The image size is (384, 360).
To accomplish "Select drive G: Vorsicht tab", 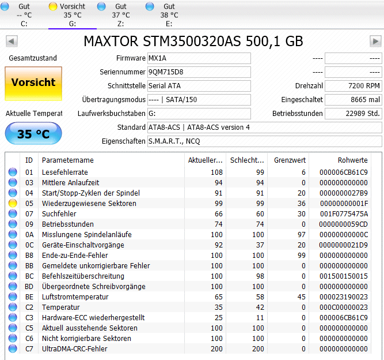I will tap(73, 15).
